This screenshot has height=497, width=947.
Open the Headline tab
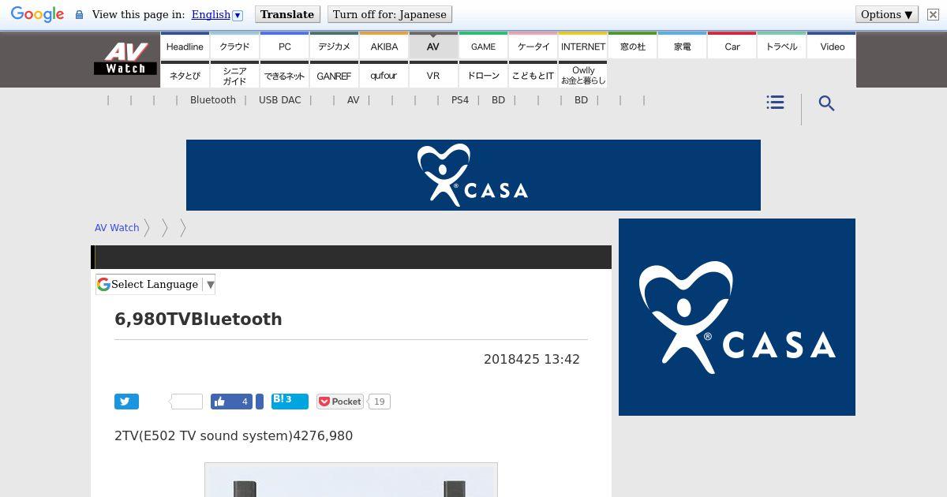pyautogui.click(x=185, y=47)
